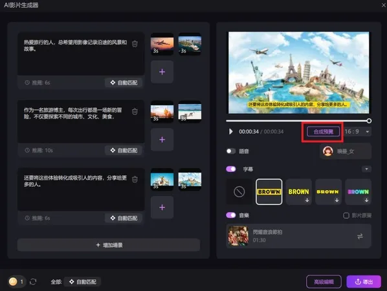Open 高級編輯 advanced editing
The height and width of the screenshot is (291, 387).
coord(324,282)
